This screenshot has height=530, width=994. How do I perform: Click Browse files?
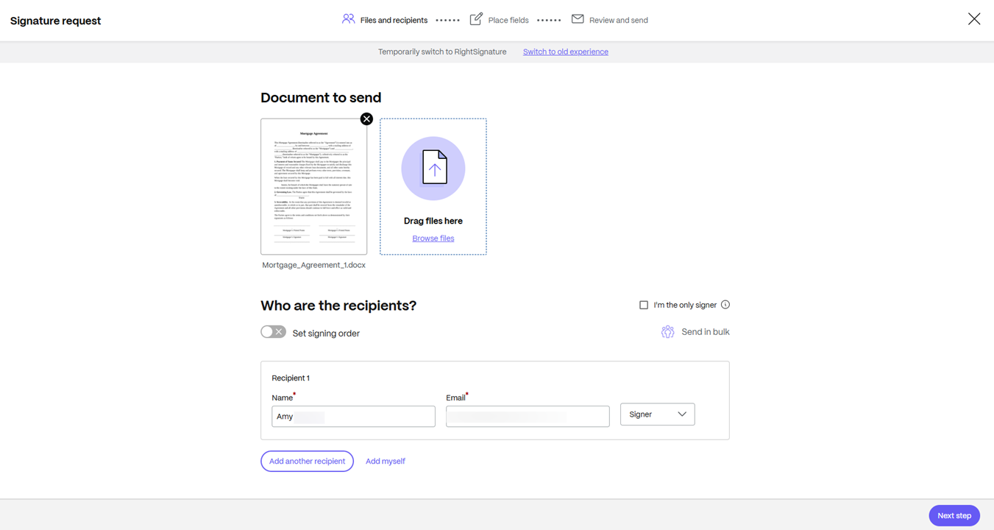[x=433, y=238]
